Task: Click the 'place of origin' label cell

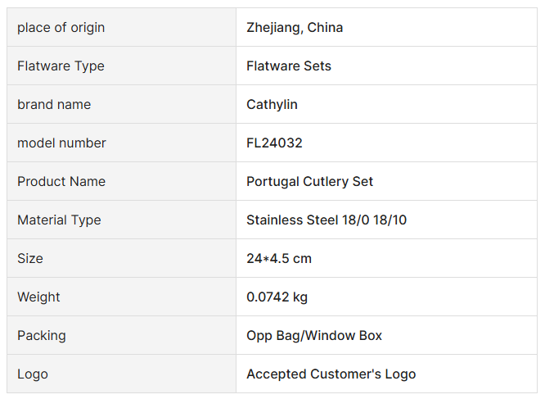Action: 61,28
